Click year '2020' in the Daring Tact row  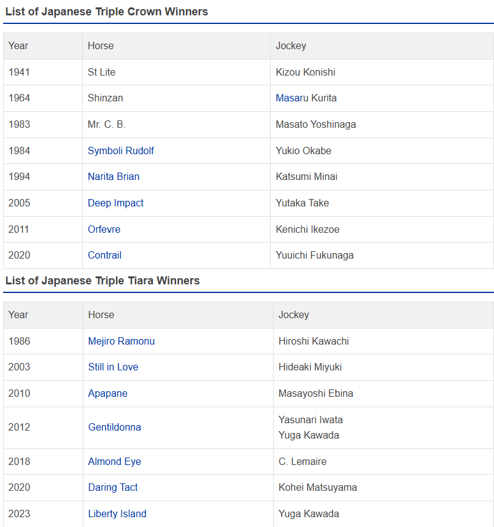[19, 487]
